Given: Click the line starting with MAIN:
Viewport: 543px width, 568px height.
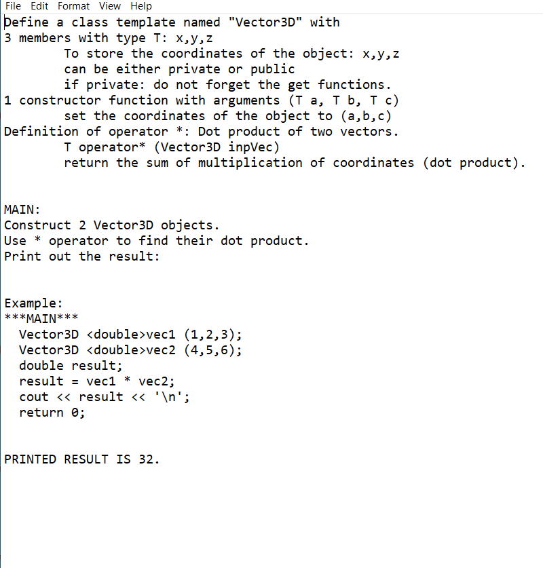Looking at the screenshot, I should (x=21, y=209).
